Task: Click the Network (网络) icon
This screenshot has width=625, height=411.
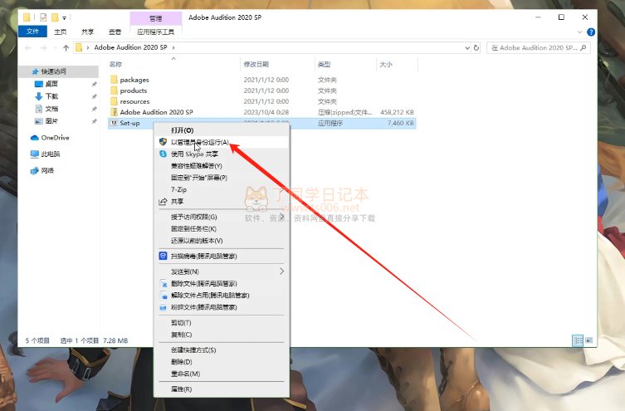Action: (35, 170)
